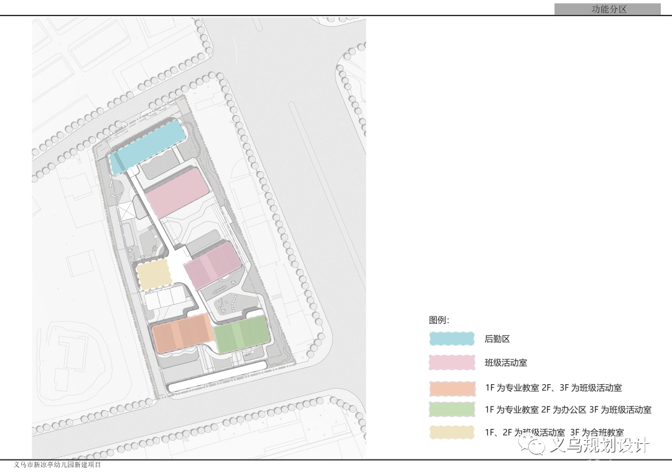Select the 2F为办公区 legend label text

pyautogui.click(x=566, y=410)
